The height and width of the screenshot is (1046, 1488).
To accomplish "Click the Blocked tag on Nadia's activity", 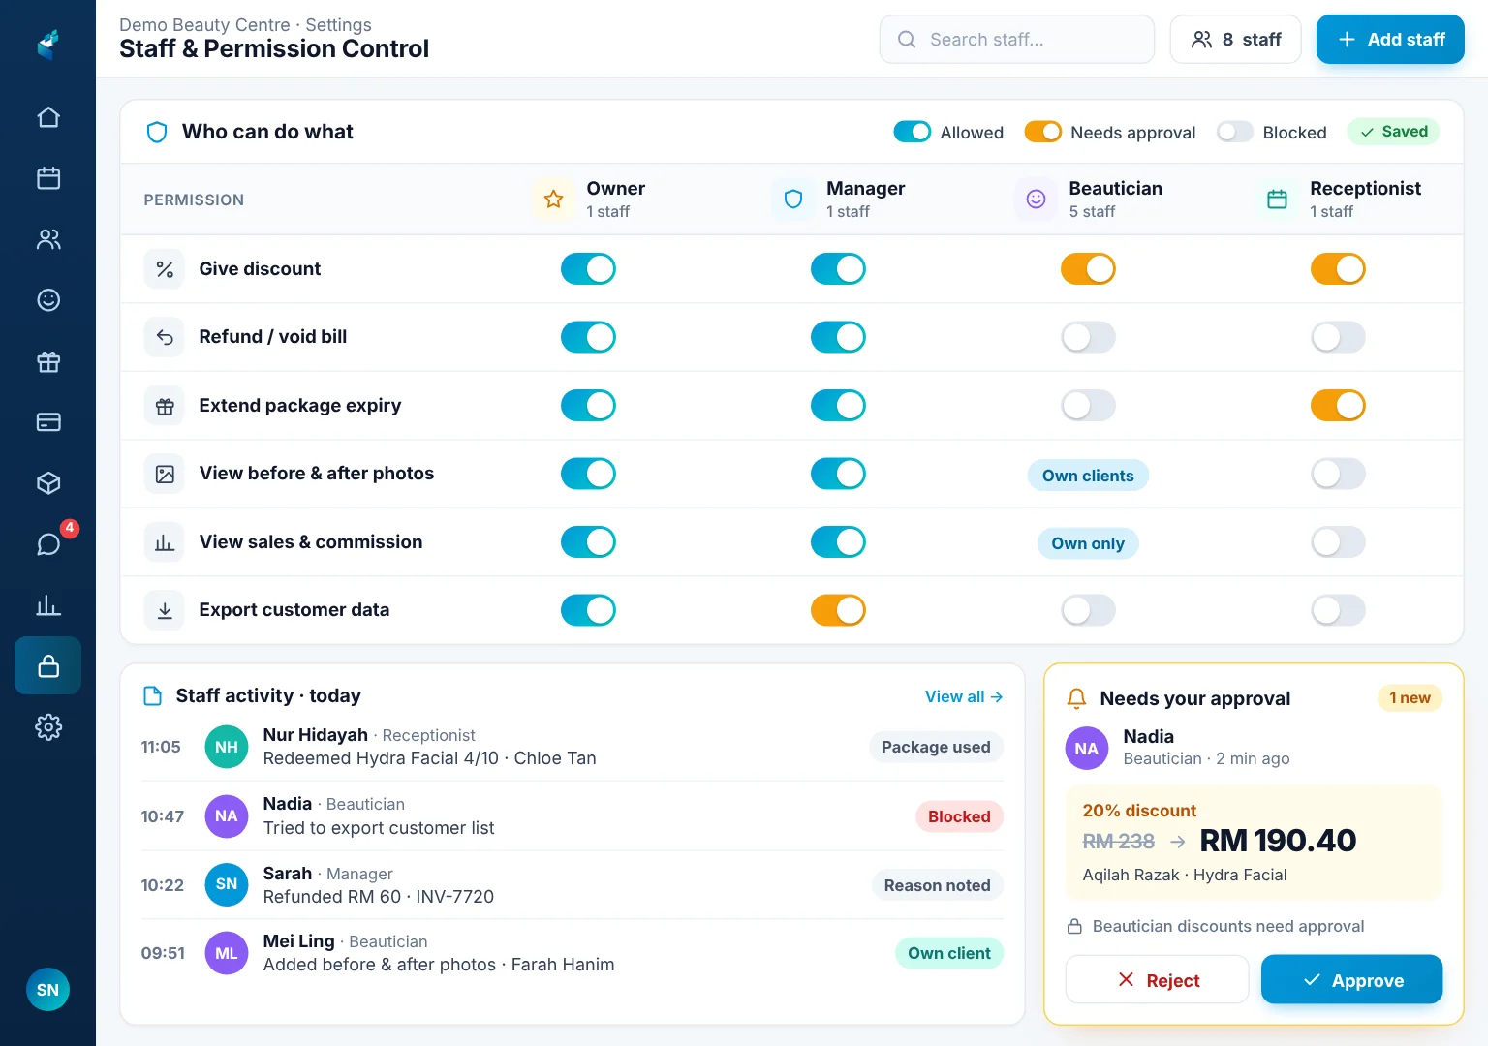I will coord(959,816).
